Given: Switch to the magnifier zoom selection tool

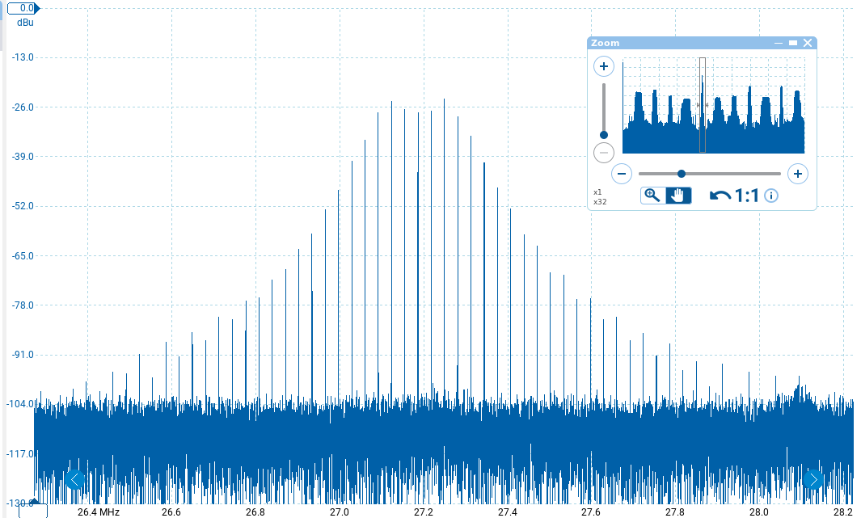Looking at the screenshot, I should (652, 194).
